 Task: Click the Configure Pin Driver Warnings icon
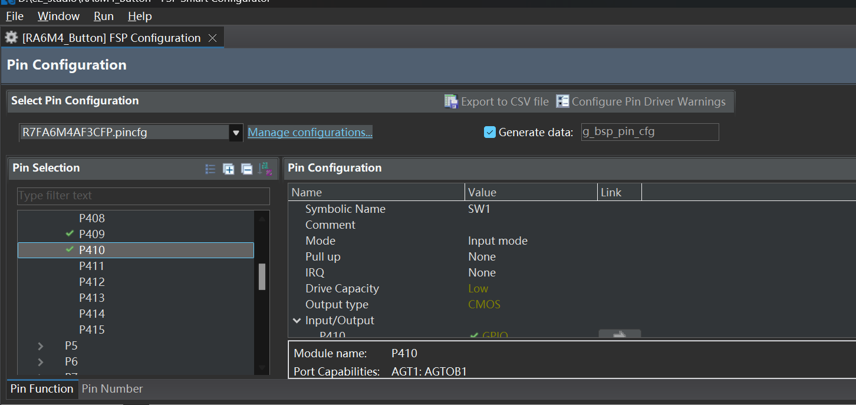[562, 101]
